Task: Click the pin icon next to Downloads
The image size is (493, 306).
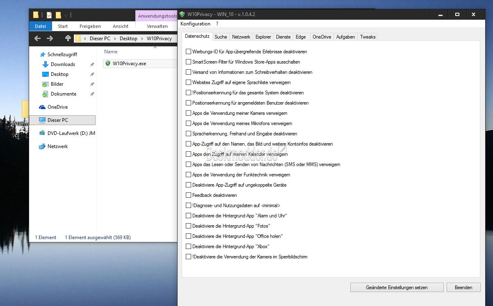Action: (x=92, y=64)
